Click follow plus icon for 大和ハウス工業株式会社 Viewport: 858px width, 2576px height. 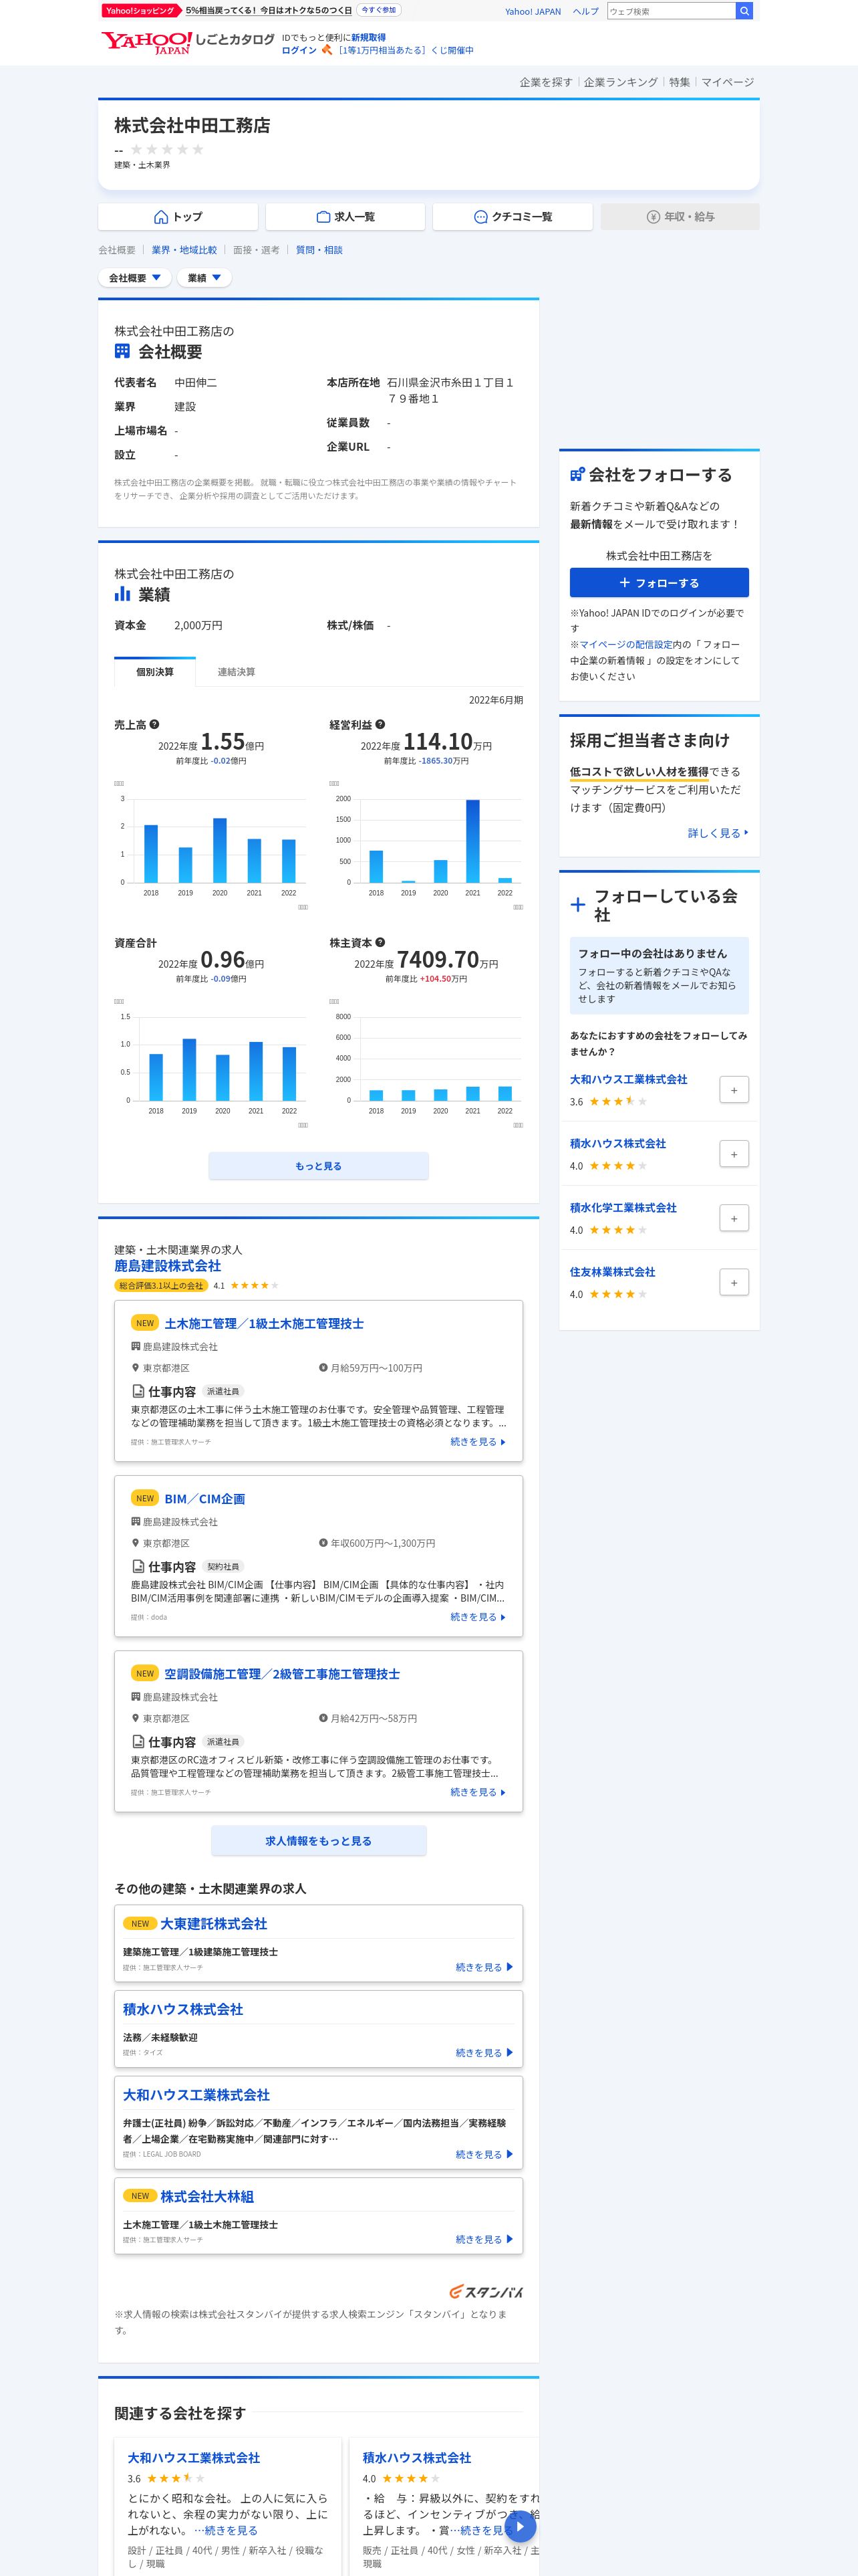734,1090
